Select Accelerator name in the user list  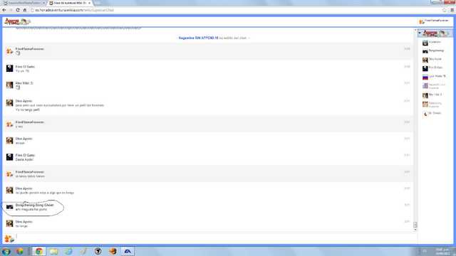[435, 42]
